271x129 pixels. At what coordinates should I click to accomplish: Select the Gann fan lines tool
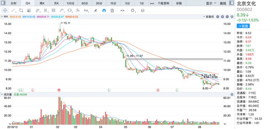pyautogui.click(x=29, y=10)
